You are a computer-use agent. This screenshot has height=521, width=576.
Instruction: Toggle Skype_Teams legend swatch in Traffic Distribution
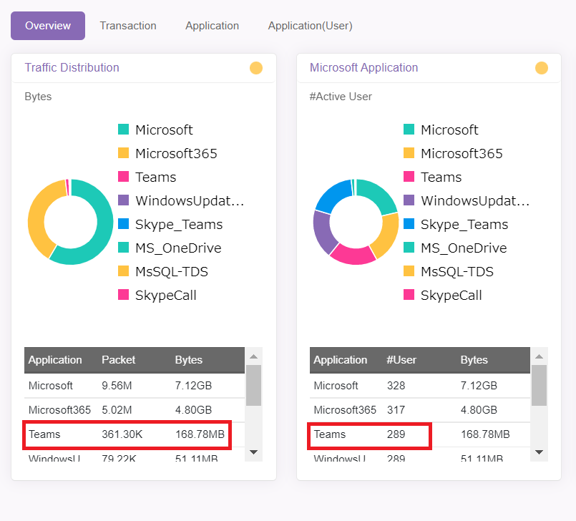click(x=123, y=224)
